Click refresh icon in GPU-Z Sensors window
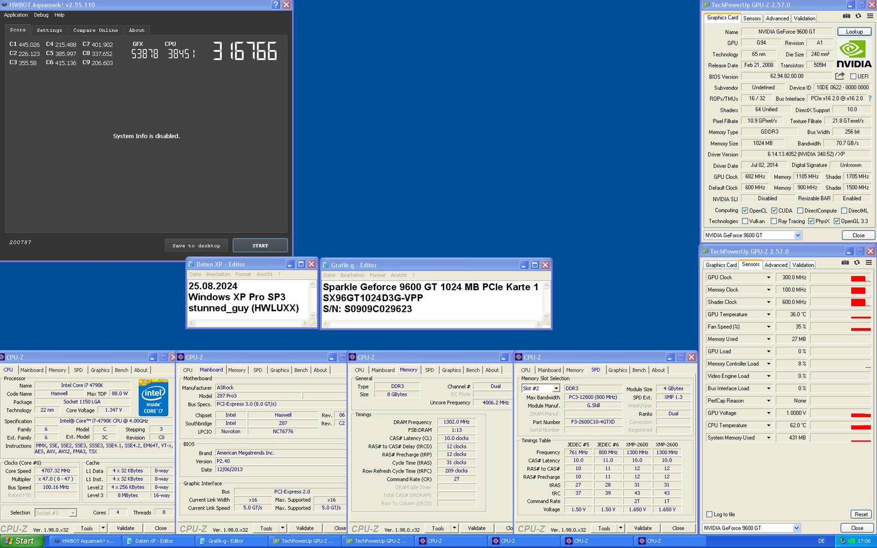Screen dimensions: 877x548 coord(857,263)
